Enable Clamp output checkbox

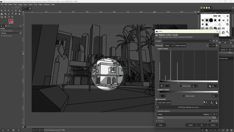pyautogui.click(x=184, y=96)
